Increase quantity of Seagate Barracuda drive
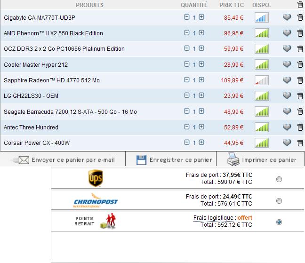This screenshot has height=263, width=305. 201,111
